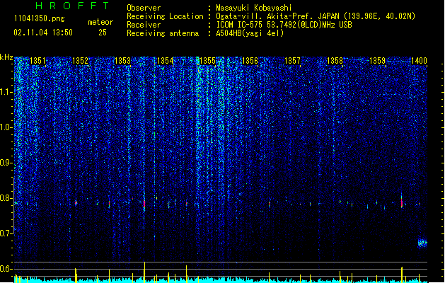445x283 pixels.
Task: Click the green signal blob below 1400
Action: (422, 243)
